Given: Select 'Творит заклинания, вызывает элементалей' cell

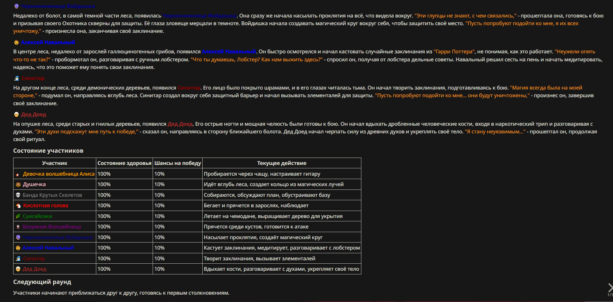Looking at the screenshot, I should pyautogui.click(x=282, y=258).
